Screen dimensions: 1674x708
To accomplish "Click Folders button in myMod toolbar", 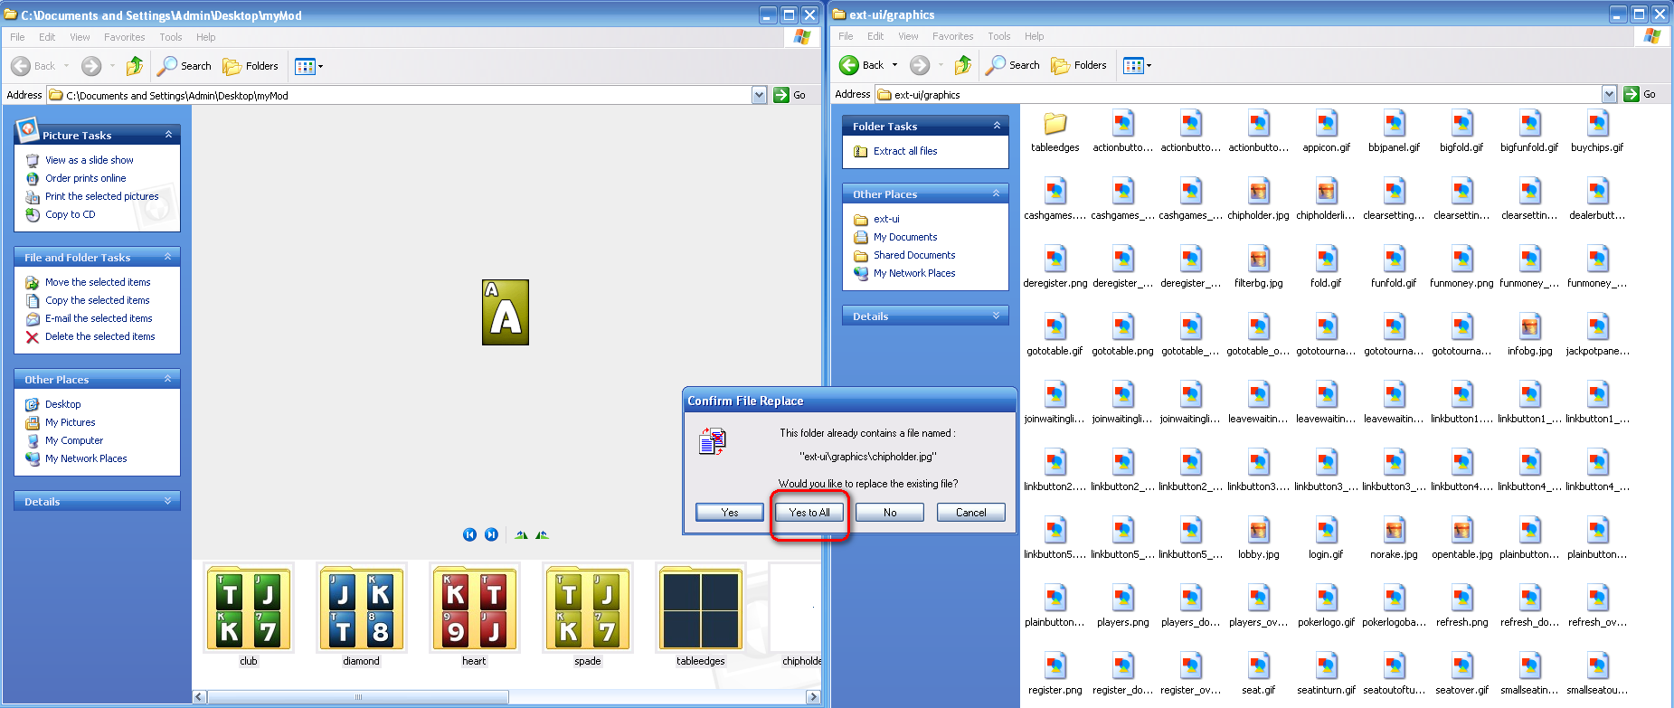I will point(251,66).
